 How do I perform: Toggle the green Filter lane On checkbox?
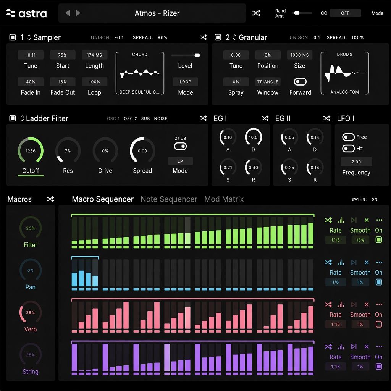click(378, 240)
